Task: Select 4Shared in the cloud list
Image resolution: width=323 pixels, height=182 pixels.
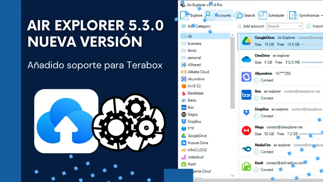Action: (191, 65)
